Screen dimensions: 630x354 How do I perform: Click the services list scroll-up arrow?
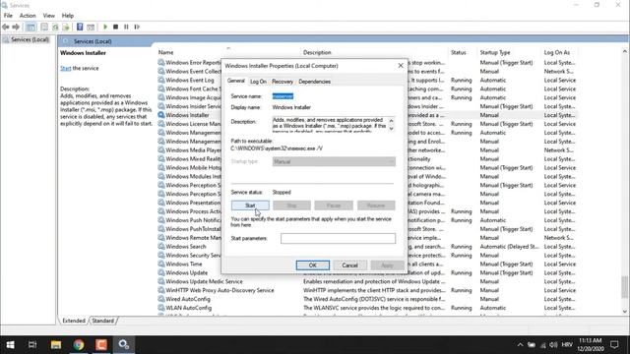[x=624, y=51]
